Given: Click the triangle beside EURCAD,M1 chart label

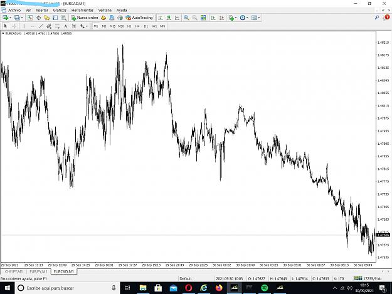Looking at the screenshot, I should [x=3, y=33].
